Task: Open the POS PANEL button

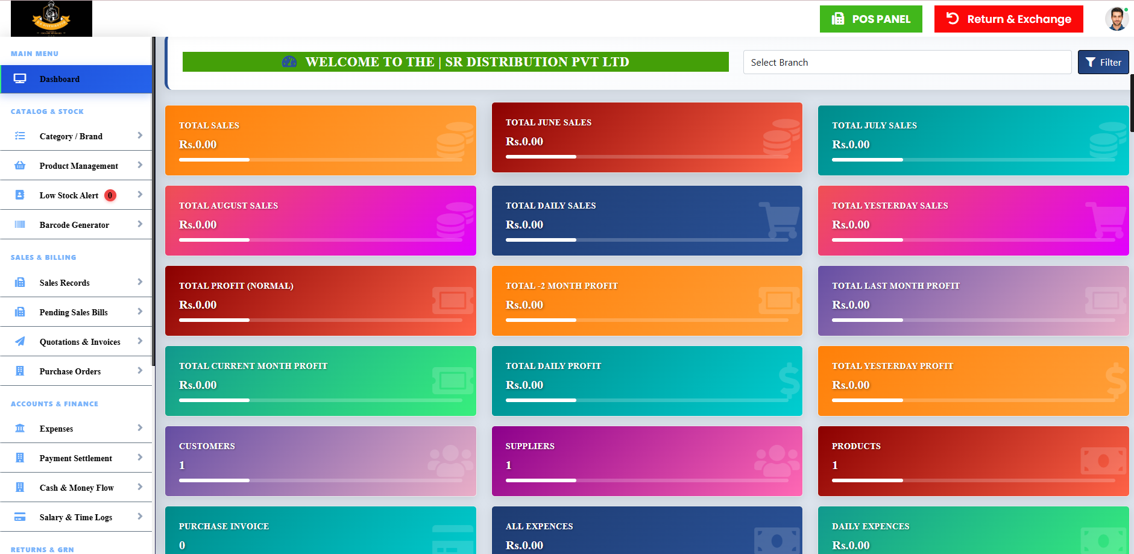Action: point(871,19)
